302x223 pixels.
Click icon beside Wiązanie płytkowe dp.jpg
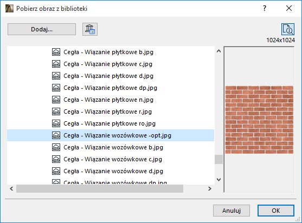[56, 88]
